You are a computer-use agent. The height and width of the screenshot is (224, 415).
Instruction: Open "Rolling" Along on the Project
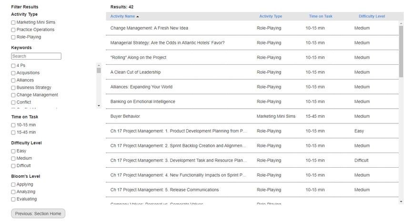[138, 58]
